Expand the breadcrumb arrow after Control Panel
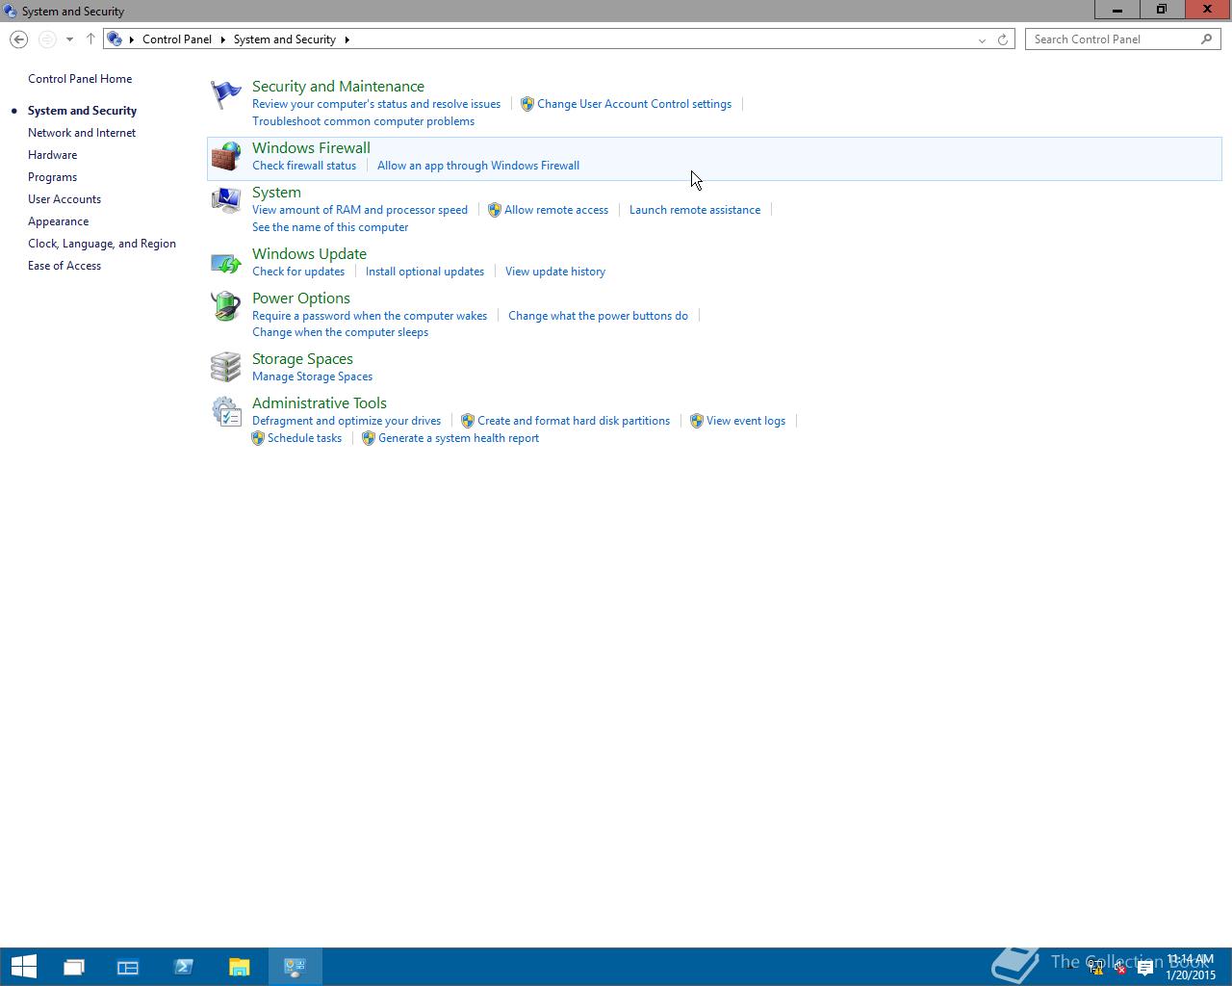1232x986 pixels. point(222,39)
